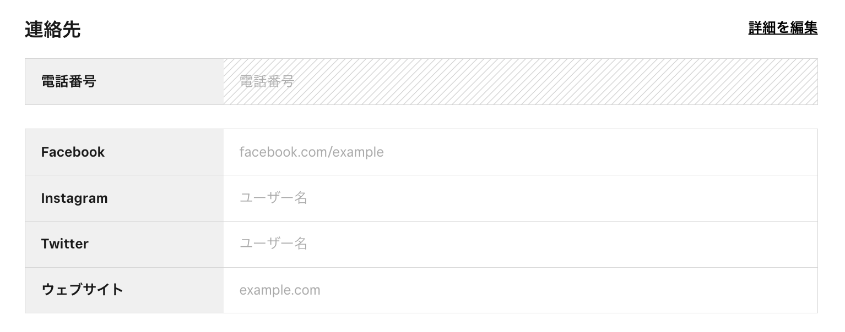Screen dimensions: 845x332
Task: Click the disabled 電話番号 input field
Action: click(520, 82)
